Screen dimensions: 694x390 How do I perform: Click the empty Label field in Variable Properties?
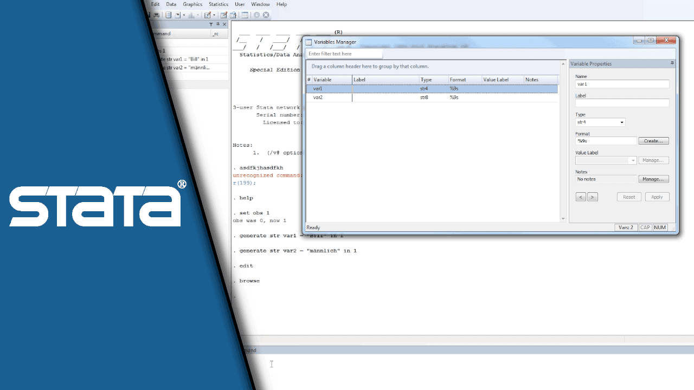click(622, 103)
